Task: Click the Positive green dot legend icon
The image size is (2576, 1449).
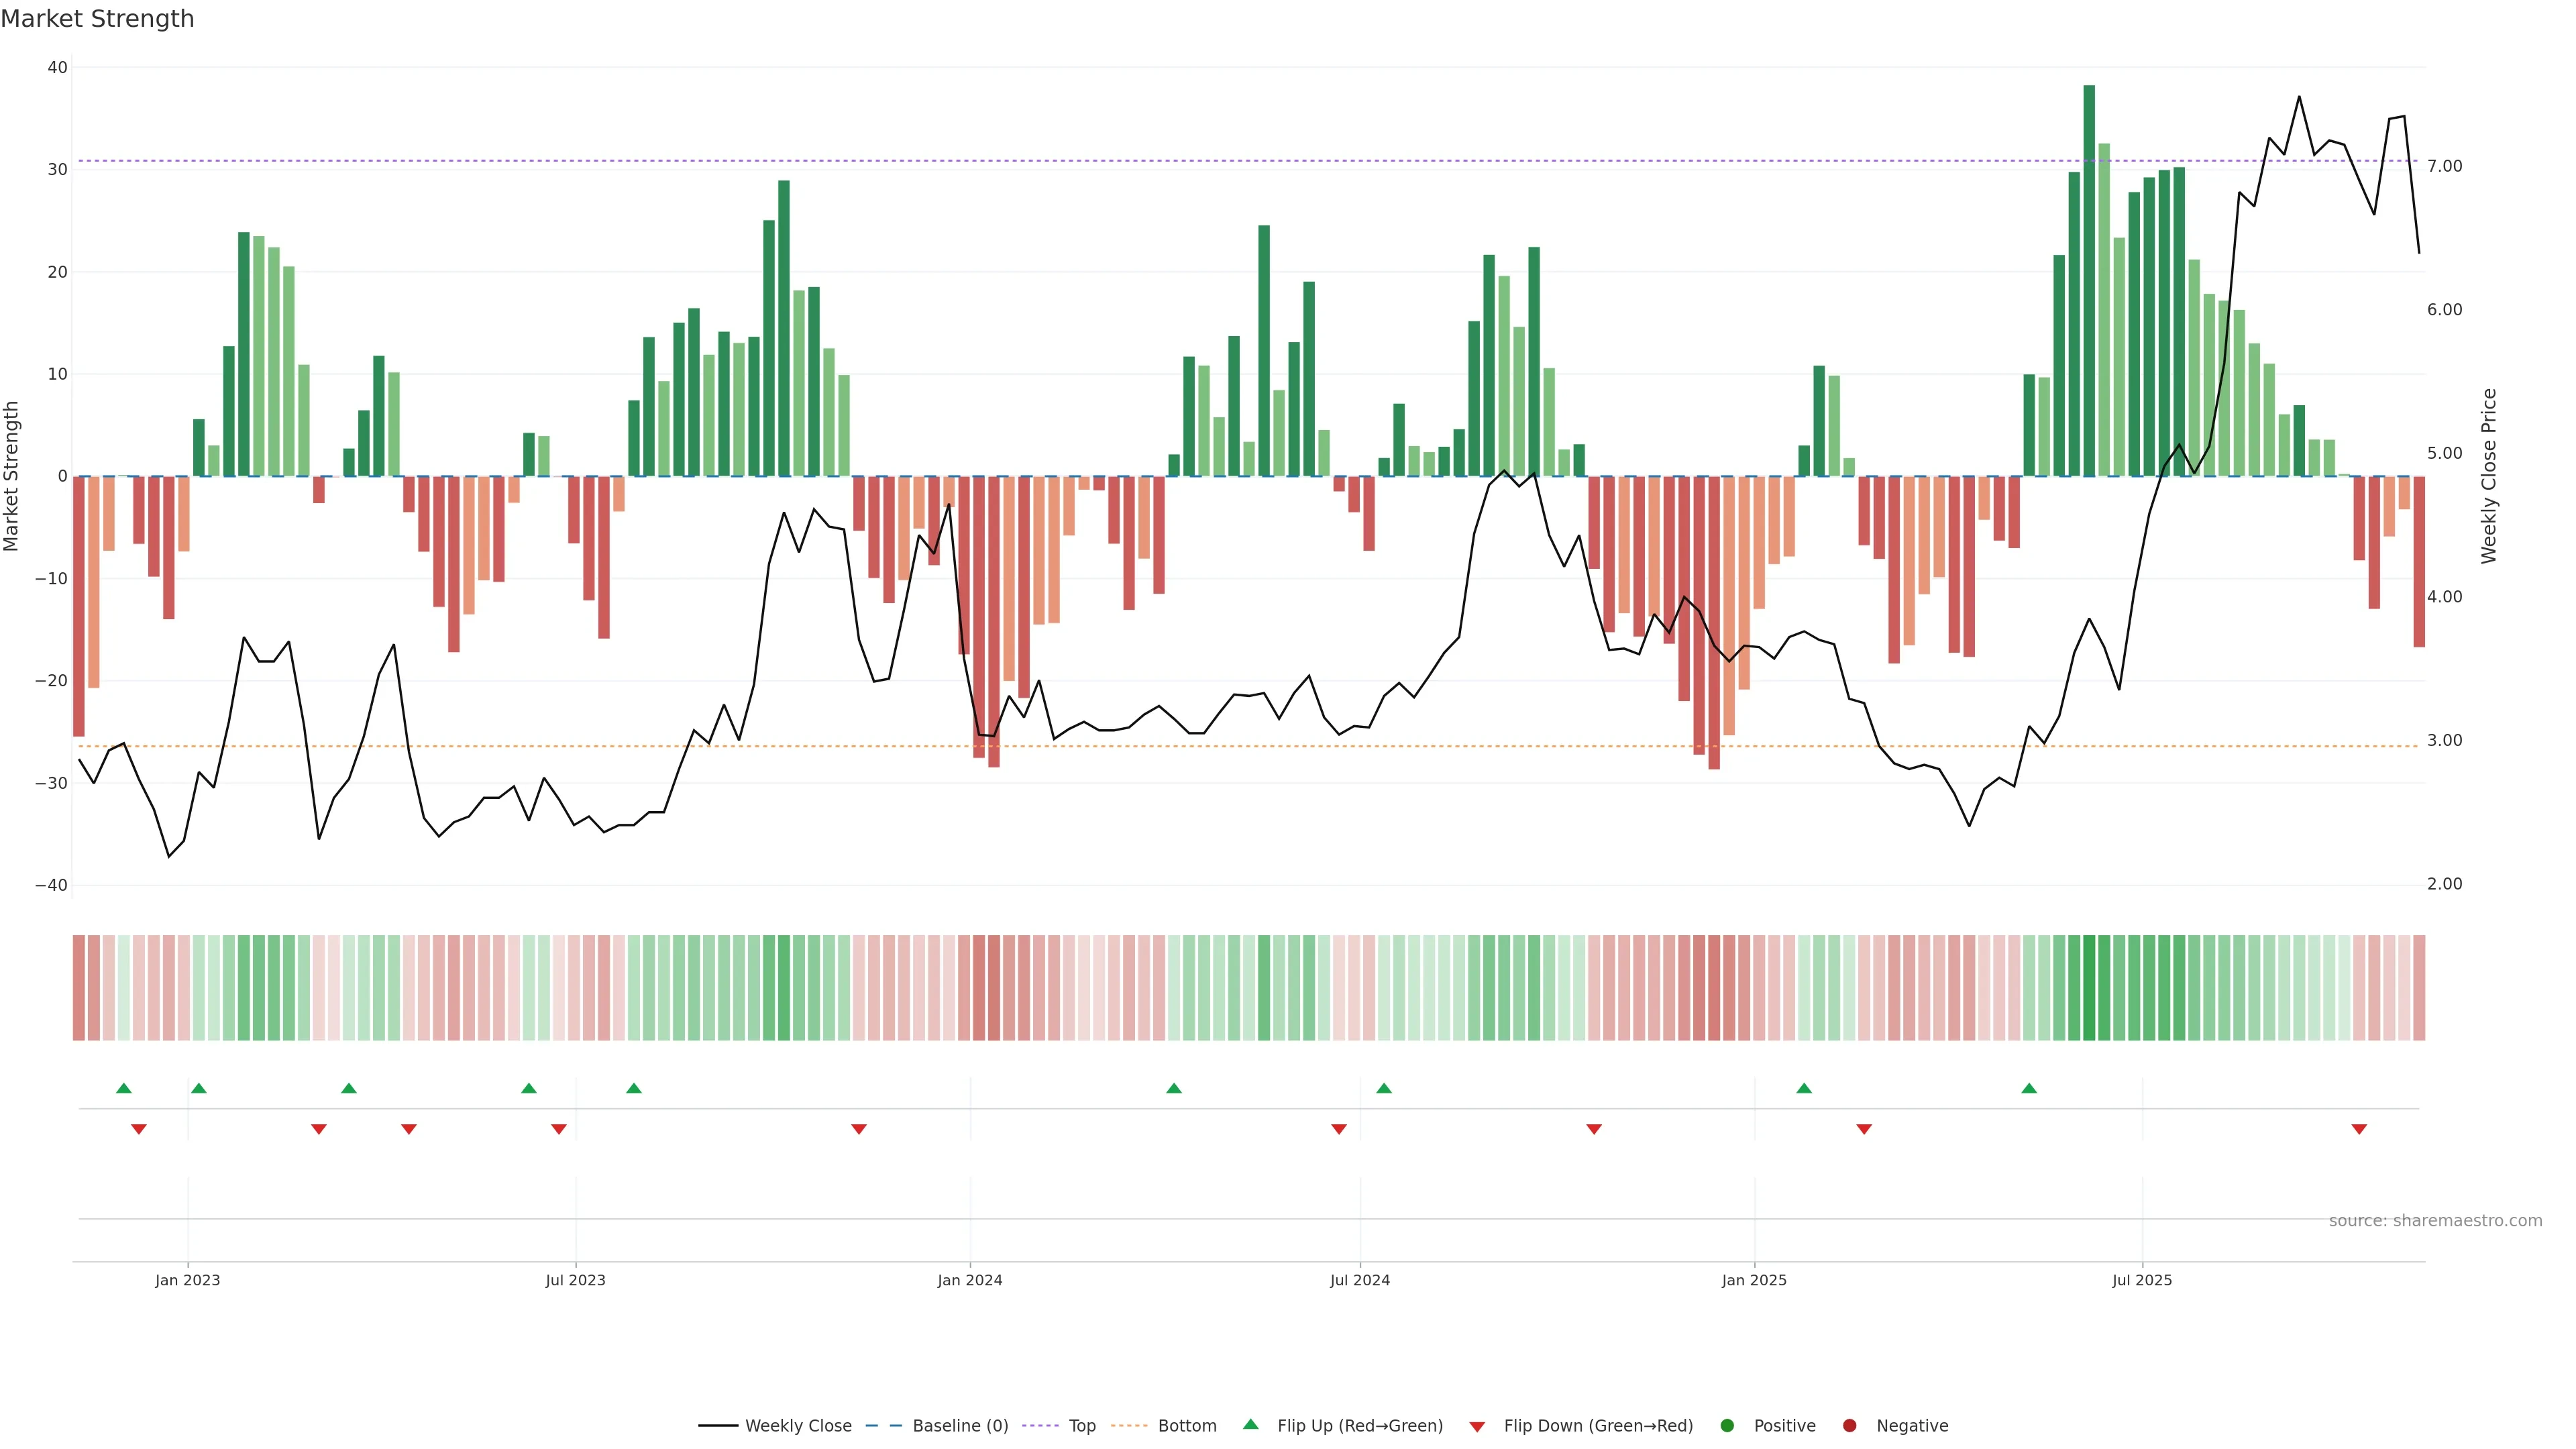Action: 1727,1426
